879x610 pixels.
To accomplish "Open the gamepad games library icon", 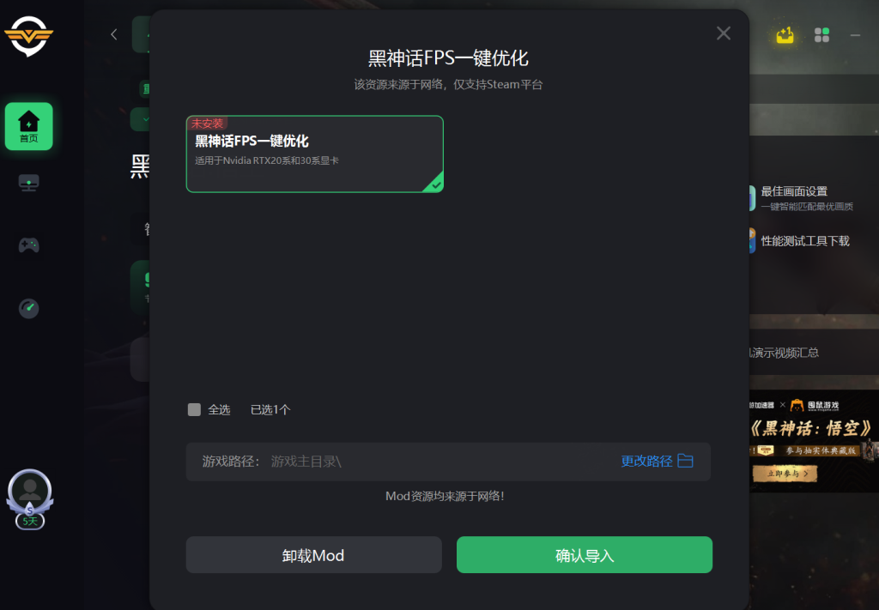I will [x=28, y=245].
